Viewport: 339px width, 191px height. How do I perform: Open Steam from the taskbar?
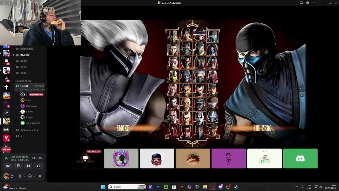pyautogui.click(x=236, y=187)
